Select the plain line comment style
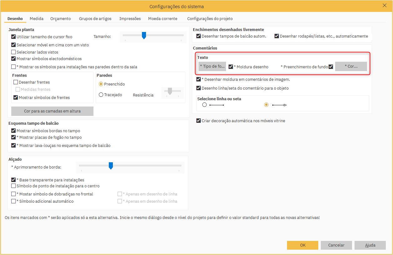The width and height of the screenshot is (393, 255). point(204,105)
